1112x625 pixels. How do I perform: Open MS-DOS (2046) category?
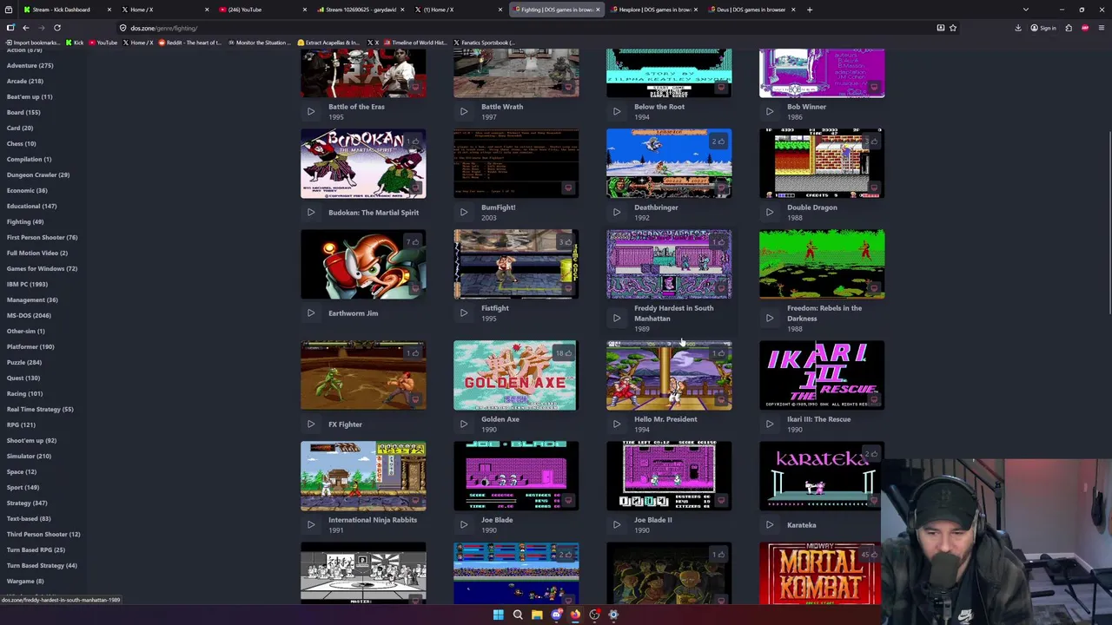(29, 315)
